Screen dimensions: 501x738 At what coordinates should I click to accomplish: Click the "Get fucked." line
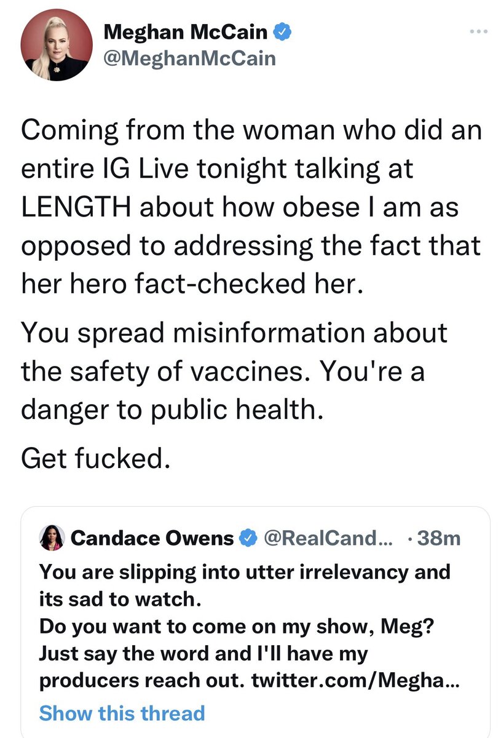(94, 458)
